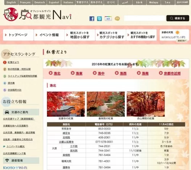Open 地図から探す navigation item
This screenshot has height=170, width=191.
tap(80, 35)
